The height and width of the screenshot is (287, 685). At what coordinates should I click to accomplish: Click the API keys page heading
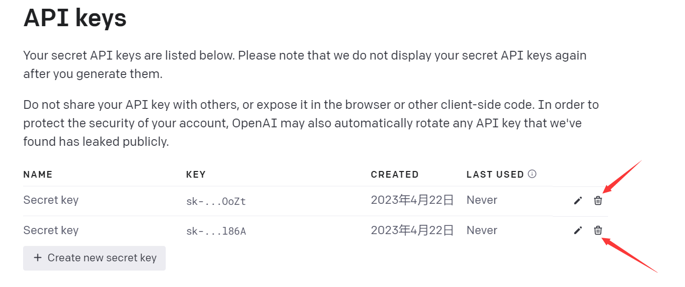click(x=75, y=18)
